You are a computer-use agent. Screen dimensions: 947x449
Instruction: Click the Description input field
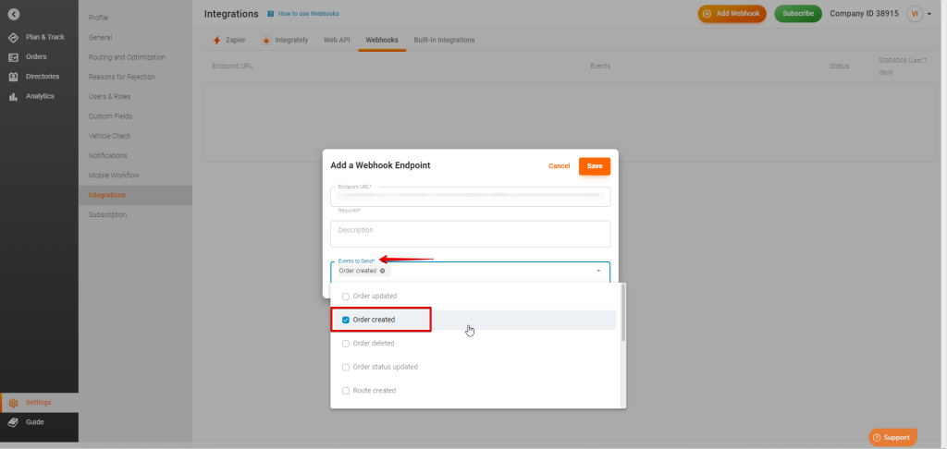[x=470, y=234]
